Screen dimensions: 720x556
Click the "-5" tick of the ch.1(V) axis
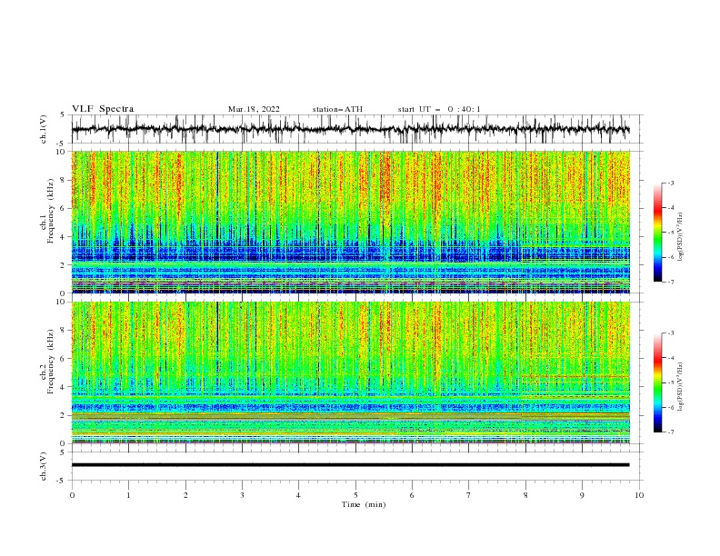coord(61,144)
